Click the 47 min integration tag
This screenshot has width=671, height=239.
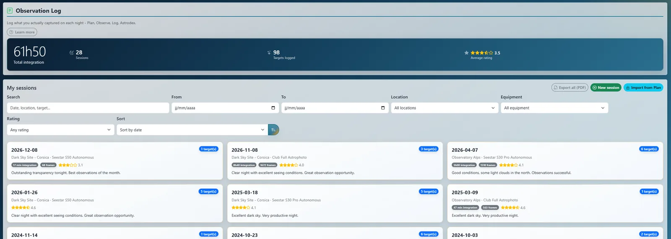coord(466,208)
